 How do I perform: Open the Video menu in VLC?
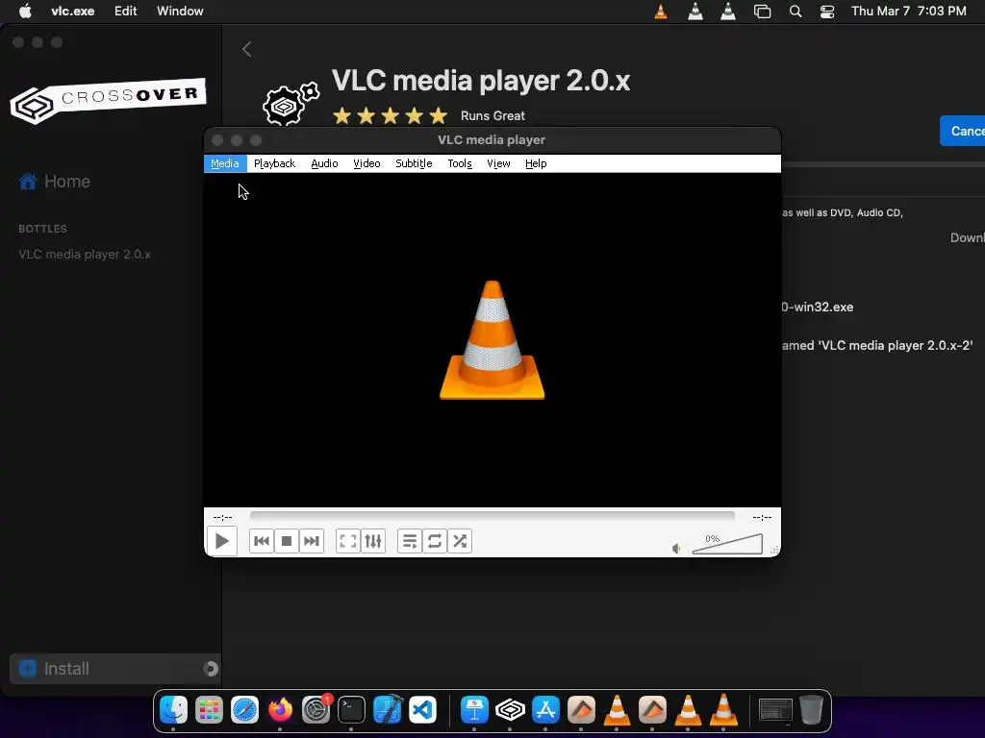click(366, 163)
